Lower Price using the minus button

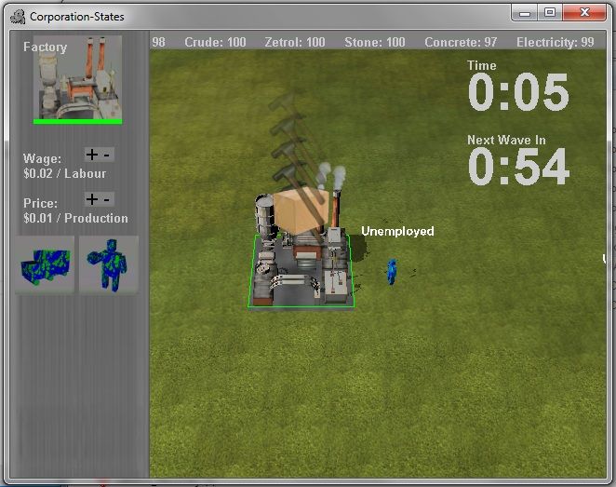pos(107,198)
